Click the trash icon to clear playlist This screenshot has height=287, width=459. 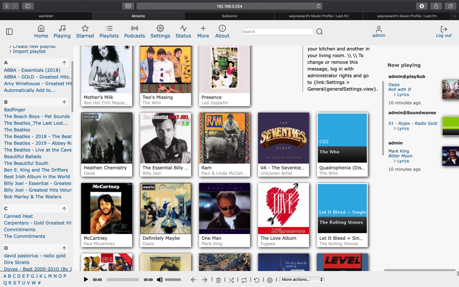219,280
